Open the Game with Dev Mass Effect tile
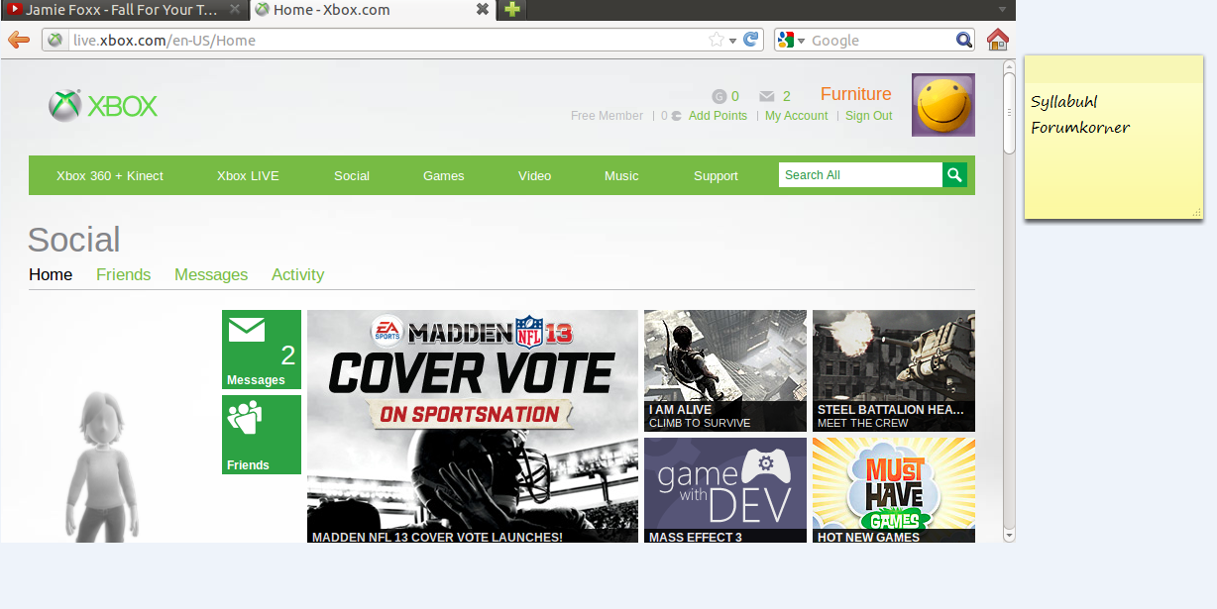This screenshot has height=609, width=1217. tap(725, 490)
